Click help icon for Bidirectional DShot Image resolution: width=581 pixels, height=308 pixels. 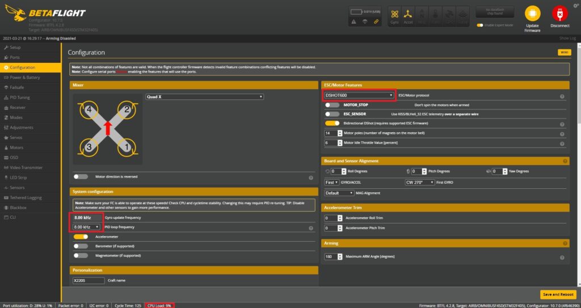[x=562, y=125]
